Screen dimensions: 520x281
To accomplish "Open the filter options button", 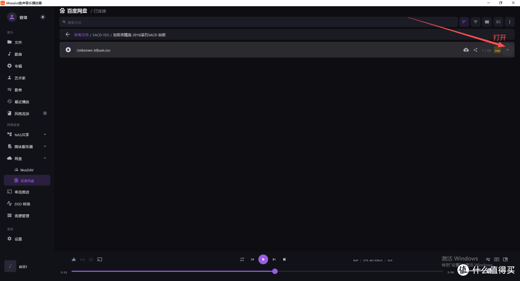I will click(476, 22).
